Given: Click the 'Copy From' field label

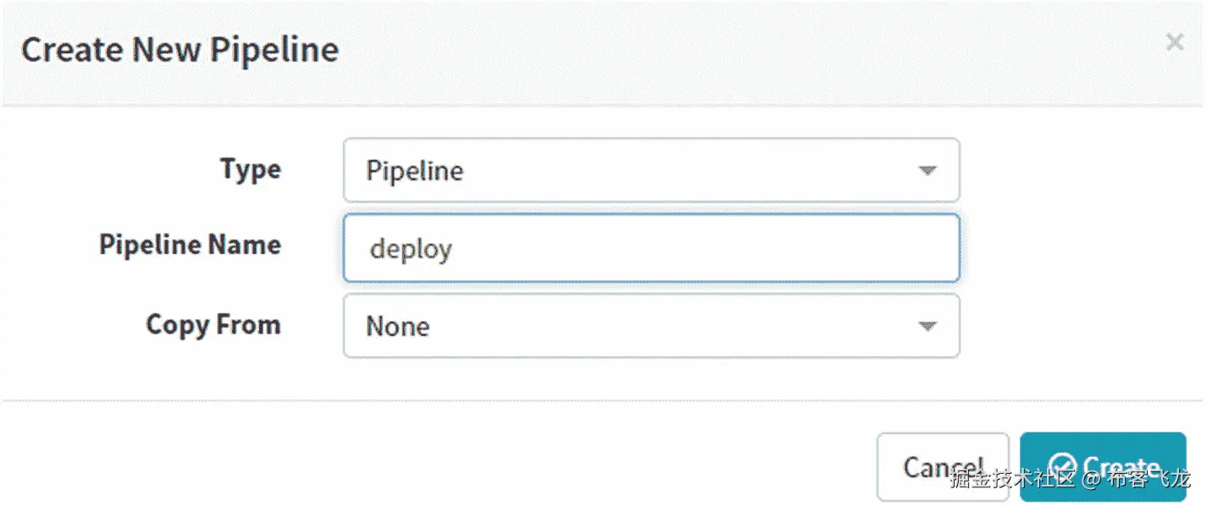Looking at the screenshot, I should (213, 325).
